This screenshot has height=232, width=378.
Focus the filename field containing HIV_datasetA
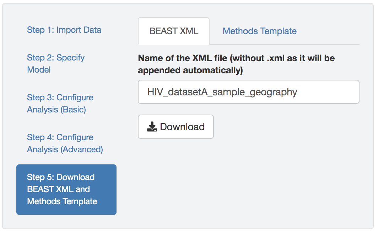248,92
